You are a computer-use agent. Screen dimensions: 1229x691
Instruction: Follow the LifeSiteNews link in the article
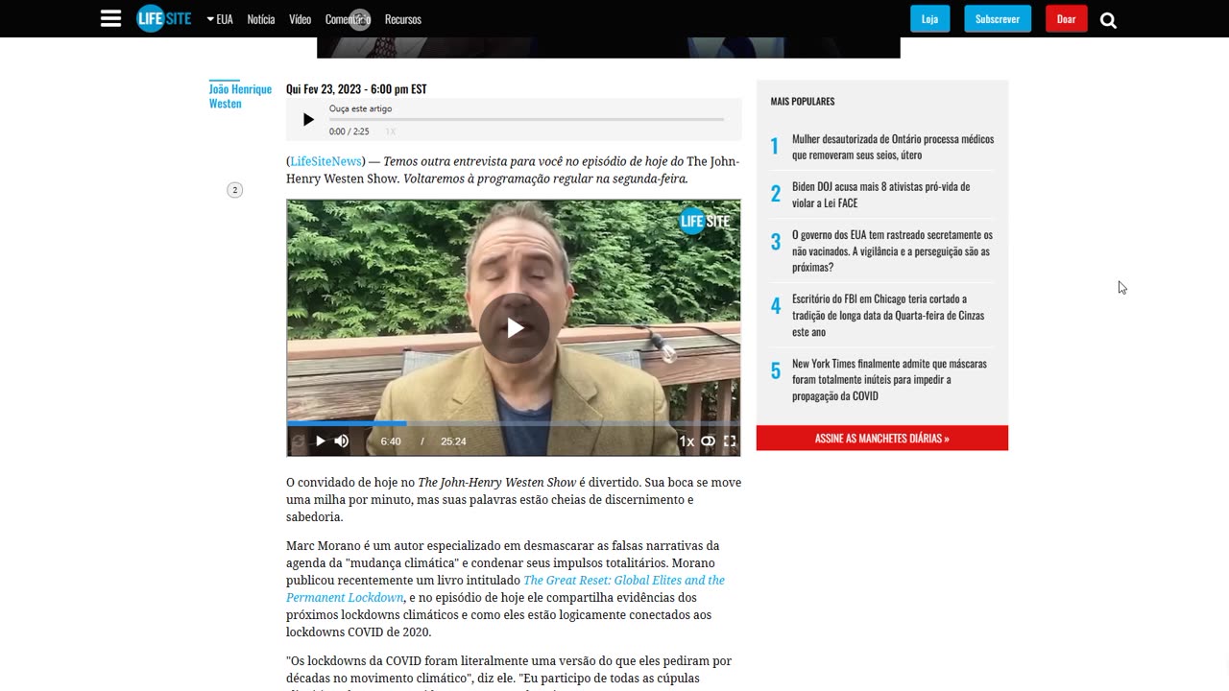pos(325,161)
